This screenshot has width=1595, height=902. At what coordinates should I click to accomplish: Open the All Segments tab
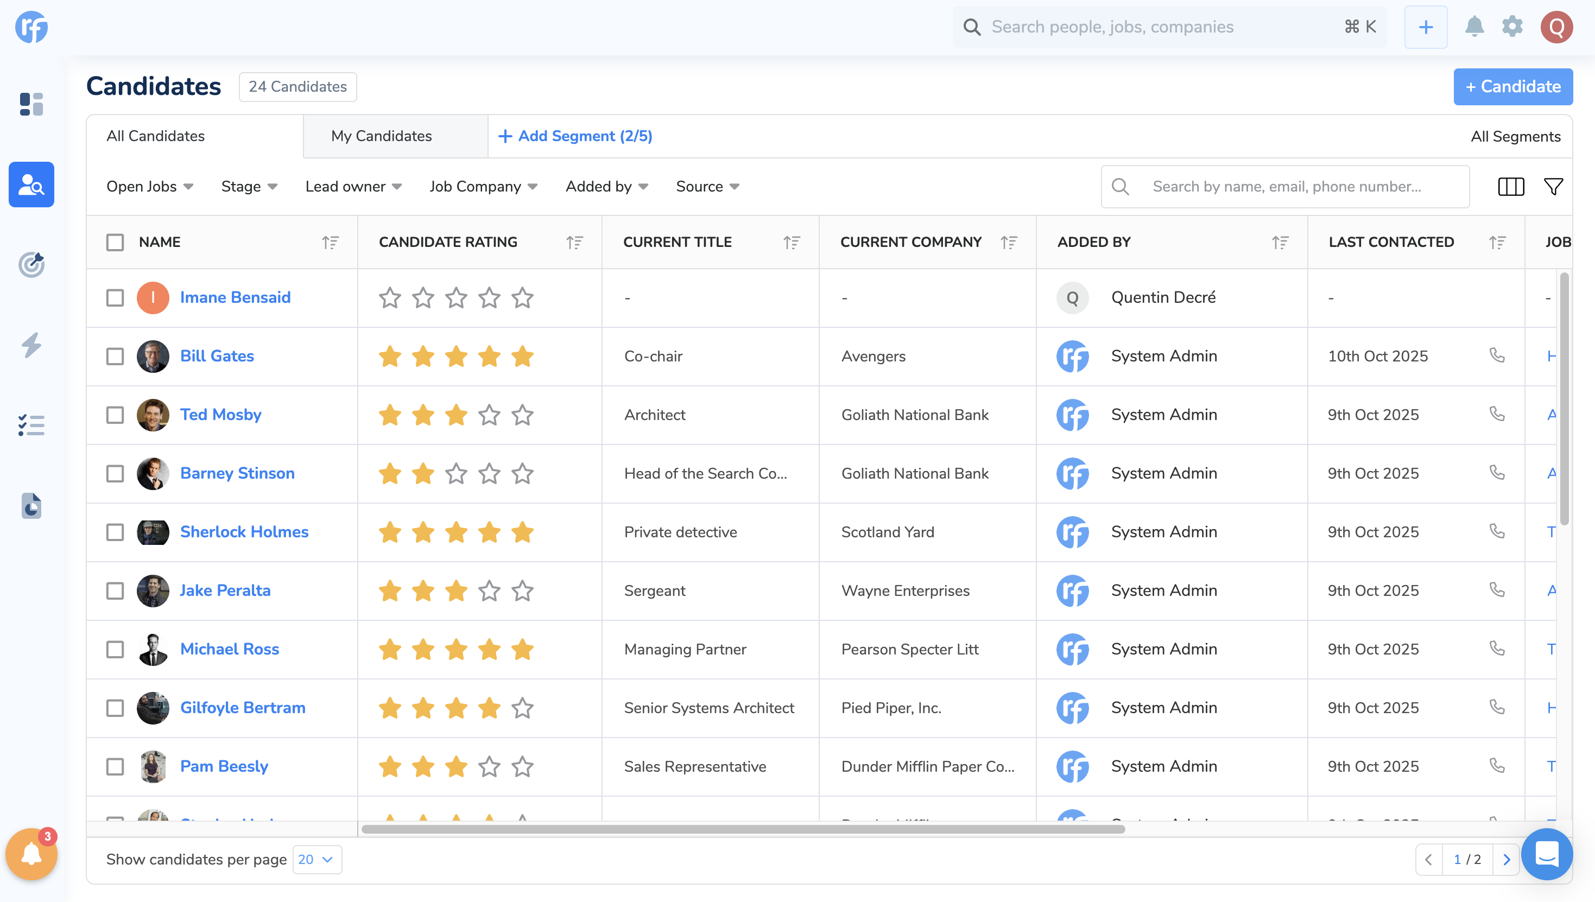coord(1516,136)
